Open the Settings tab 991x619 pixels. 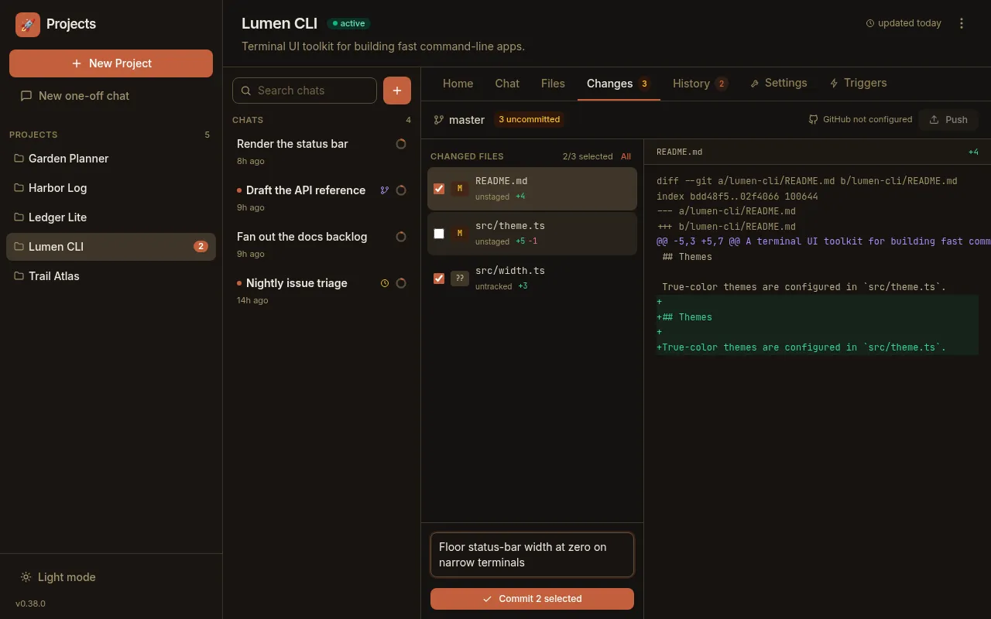click(x=779, y=84)
